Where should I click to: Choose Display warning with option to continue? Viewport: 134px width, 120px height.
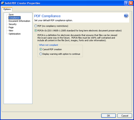(41, 54)
